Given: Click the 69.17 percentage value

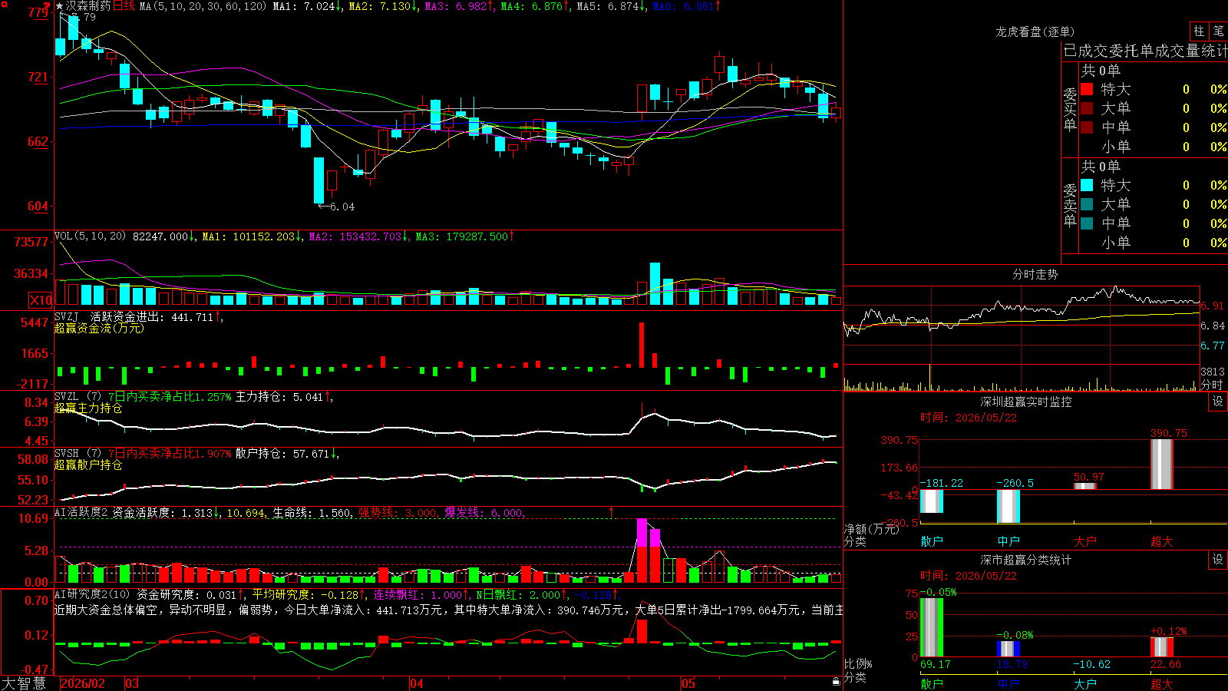Looking at the screenshot, I should click(936, 664).
